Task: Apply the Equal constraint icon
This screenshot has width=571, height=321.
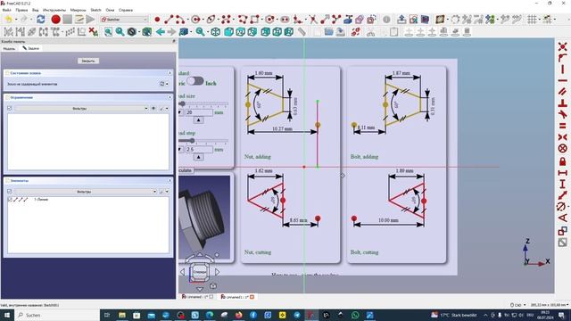Action: point(563,126)
